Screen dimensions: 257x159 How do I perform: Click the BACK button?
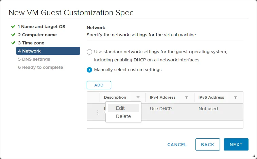tap(207, 144)
